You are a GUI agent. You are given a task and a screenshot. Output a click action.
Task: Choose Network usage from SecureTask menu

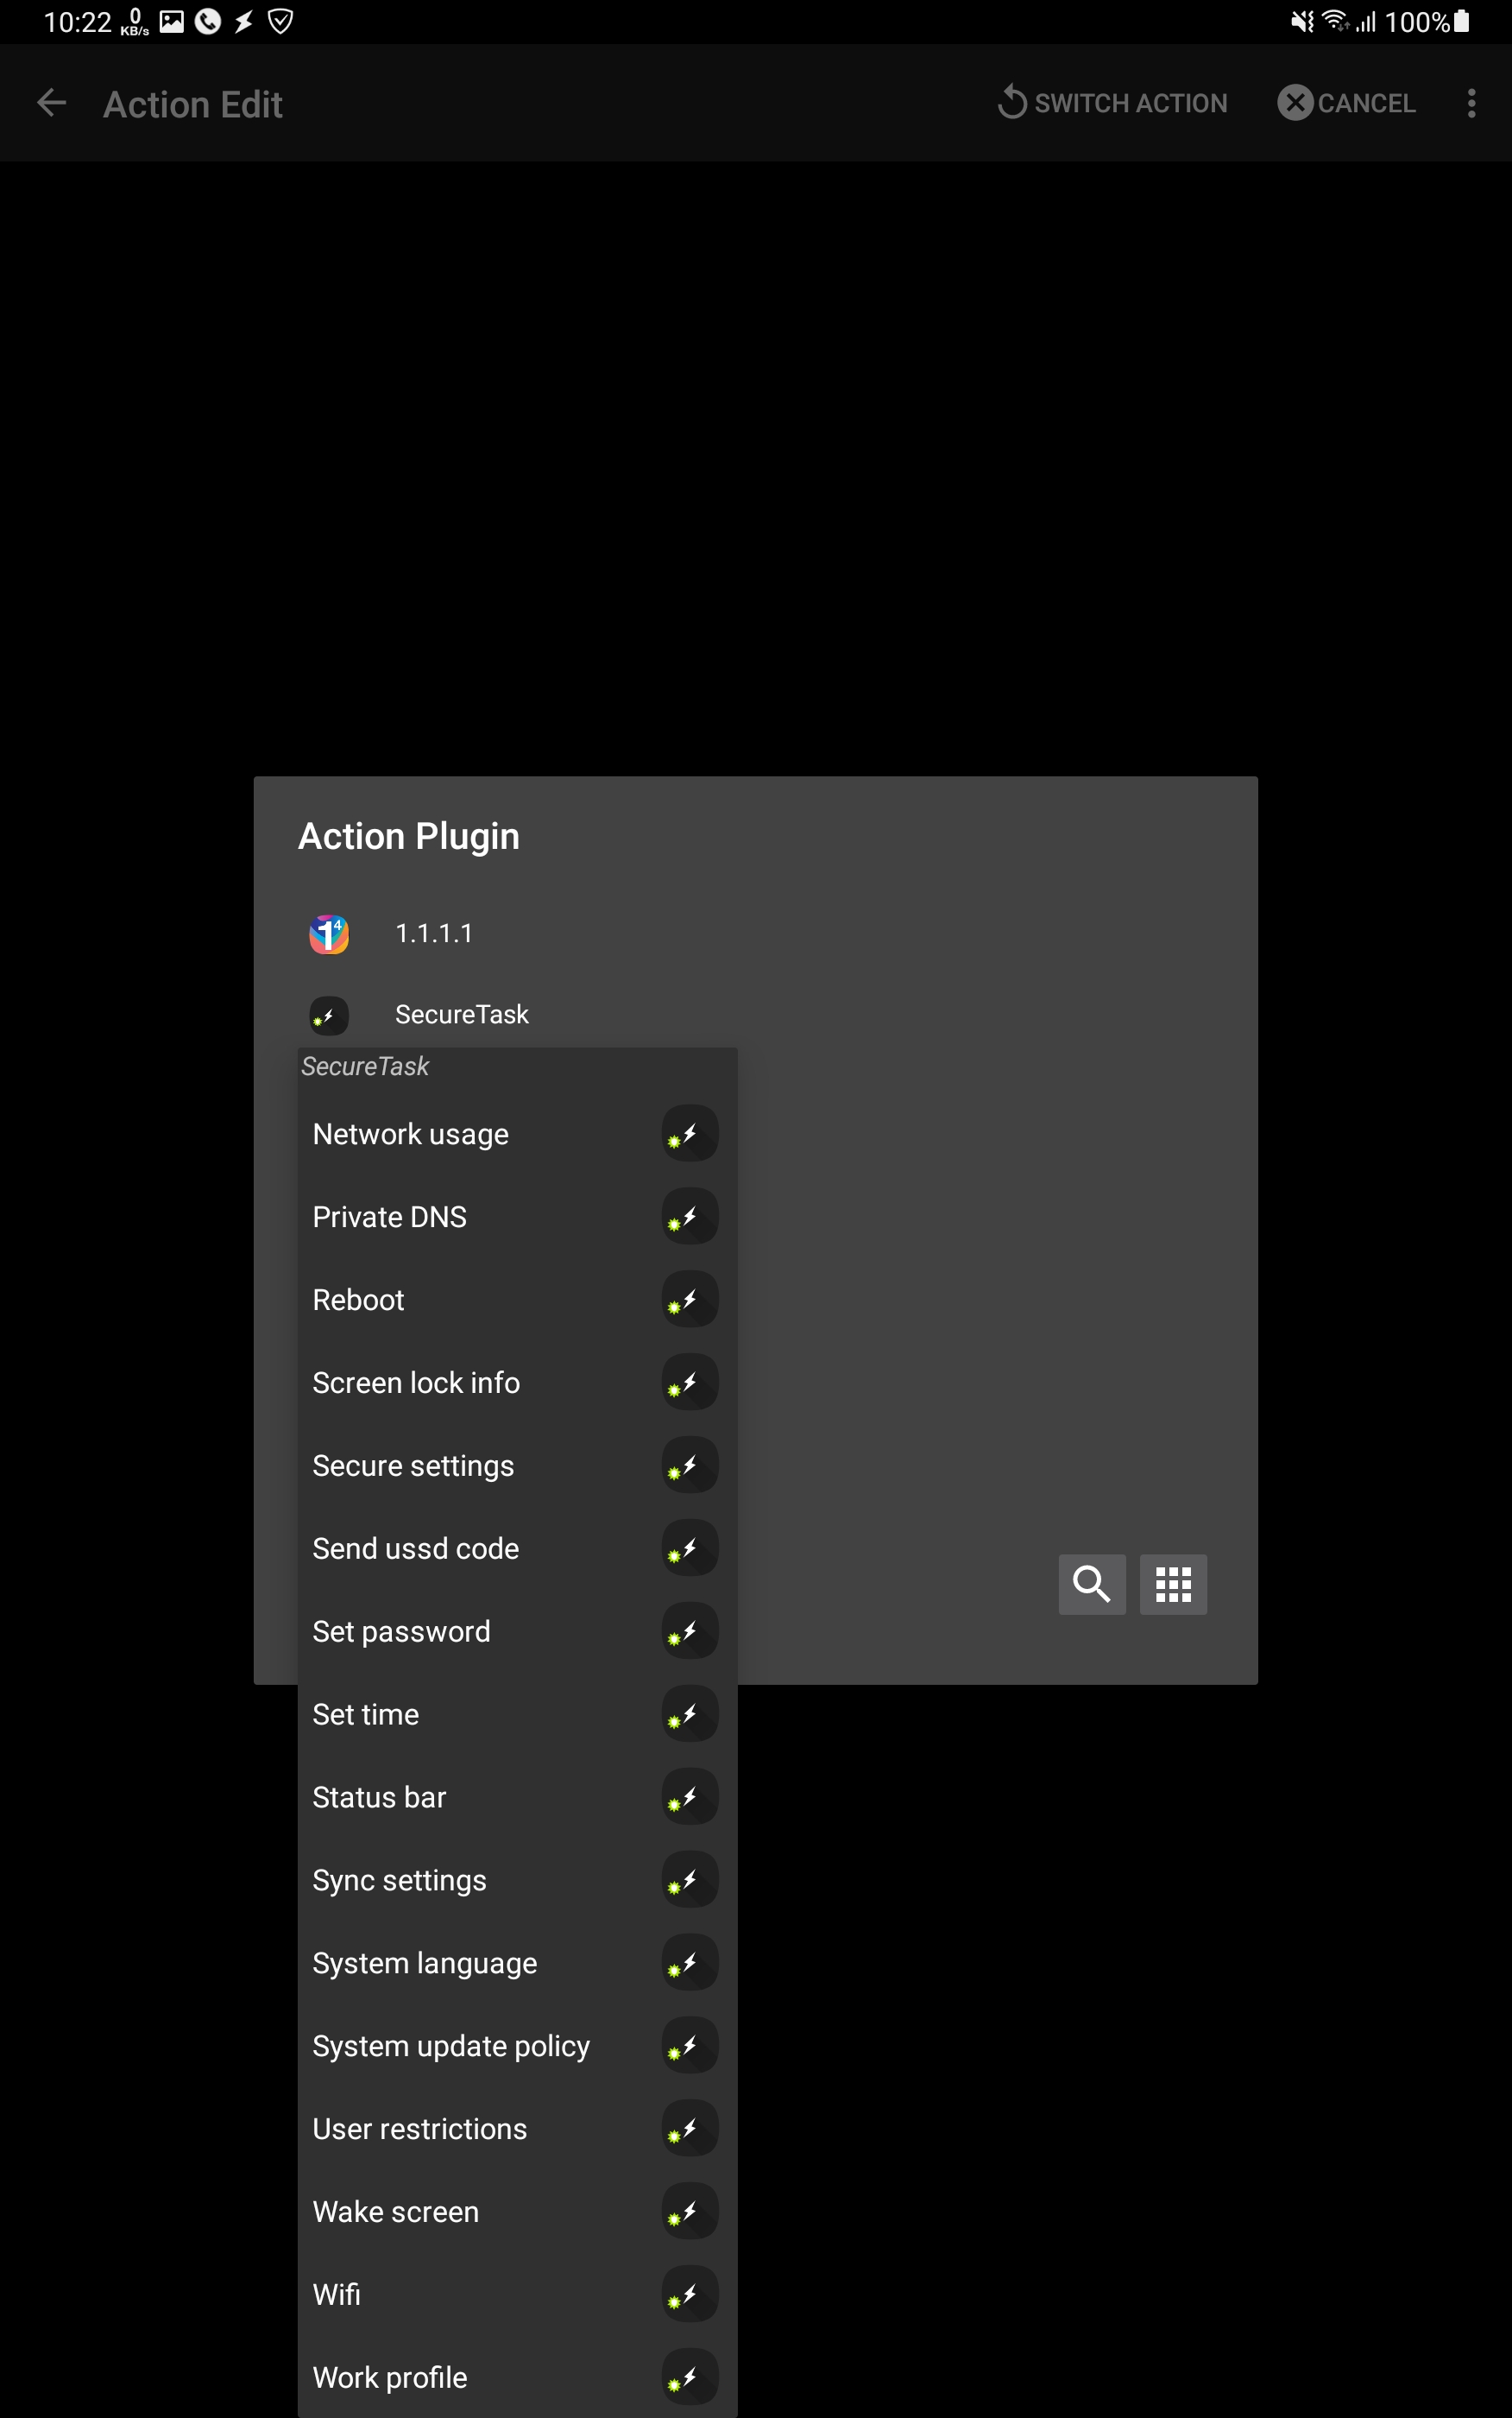tap(517, 1134)
